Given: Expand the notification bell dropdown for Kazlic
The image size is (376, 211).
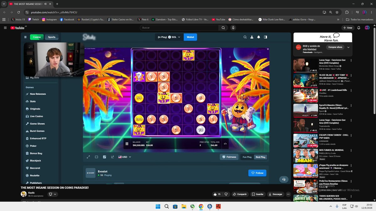Looking at the screenshot, I should point(53,194).
